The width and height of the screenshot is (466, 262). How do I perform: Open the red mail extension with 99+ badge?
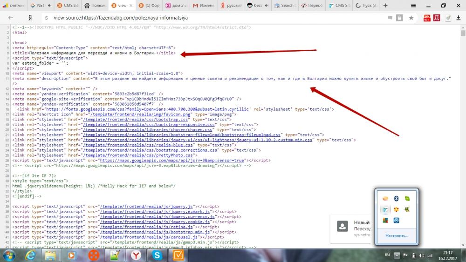[x=427, y=18]
